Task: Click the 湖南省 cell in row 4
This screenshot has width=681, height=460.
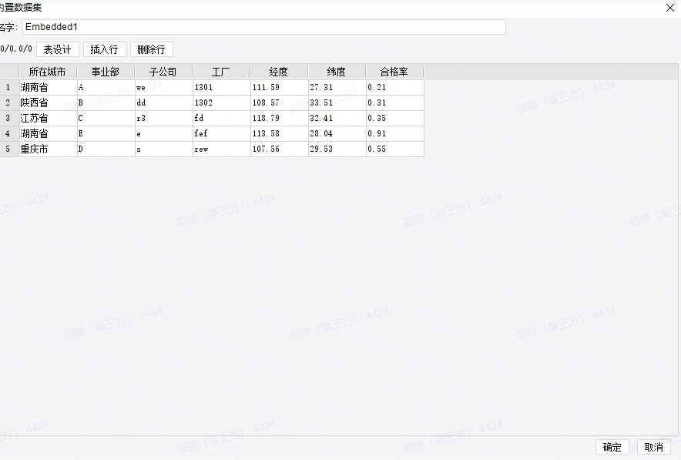Action: (49, 134)
